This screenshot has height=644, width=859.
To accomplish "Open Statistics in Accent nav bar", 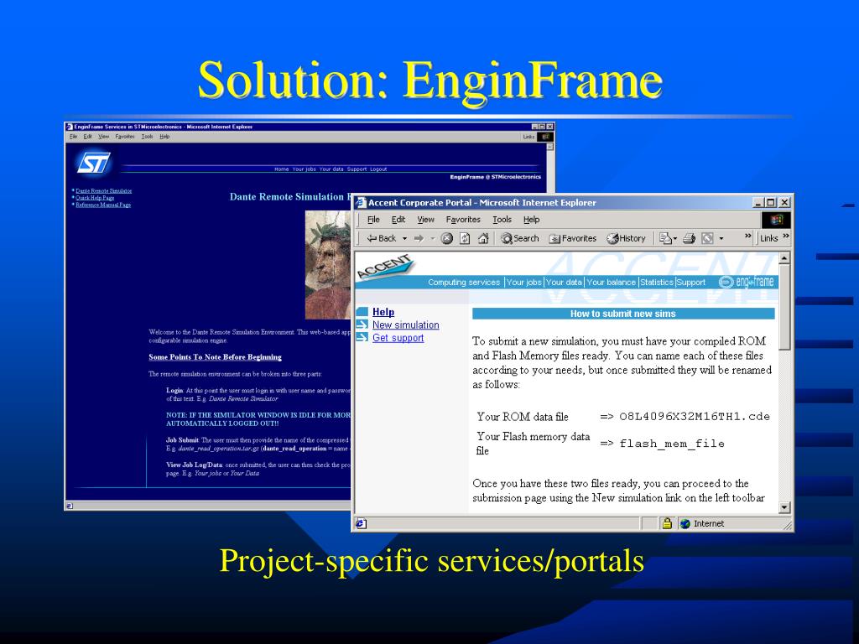I will (x=656, y=282).
